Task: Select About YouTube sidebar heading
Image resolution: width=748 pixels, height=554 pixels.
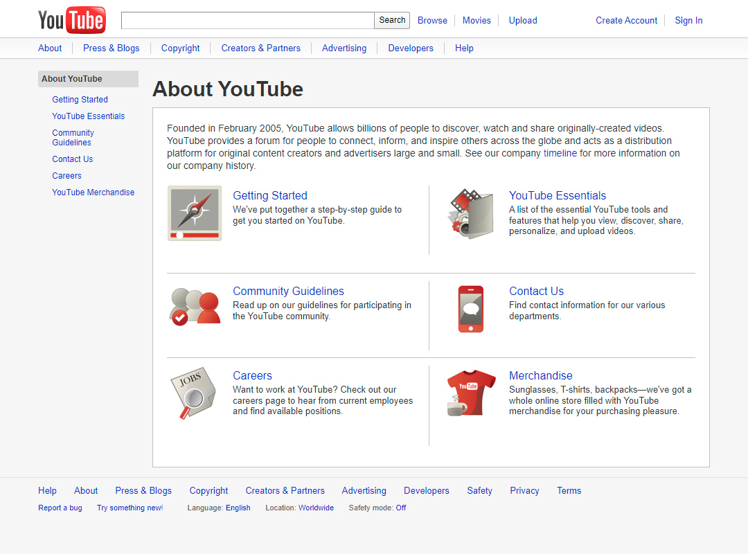Action: tap(88, 79)
